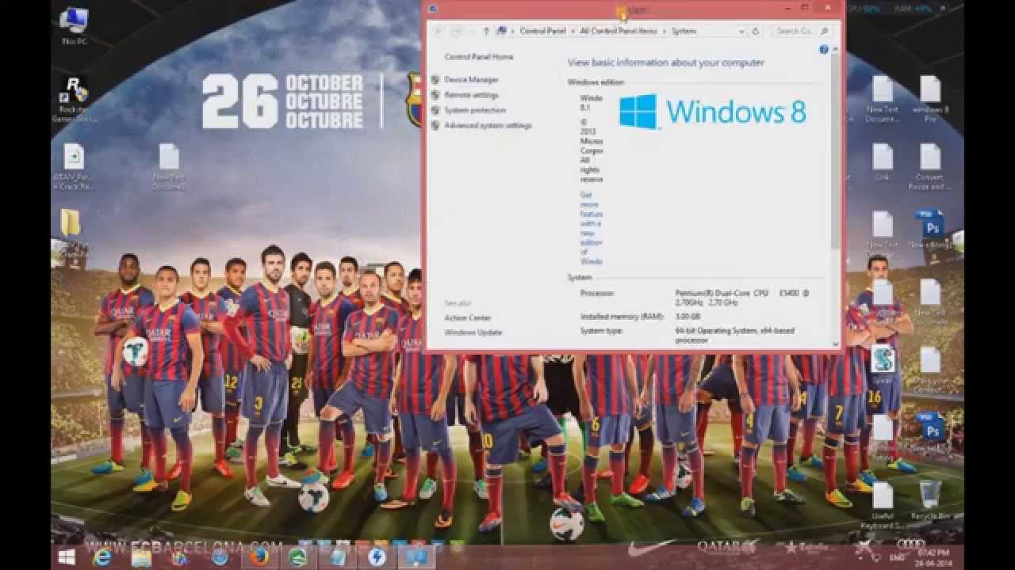The width and height of the screenshot is (1015, 570).
Task: Click the Up one level arrow
Action: (485, 31)
